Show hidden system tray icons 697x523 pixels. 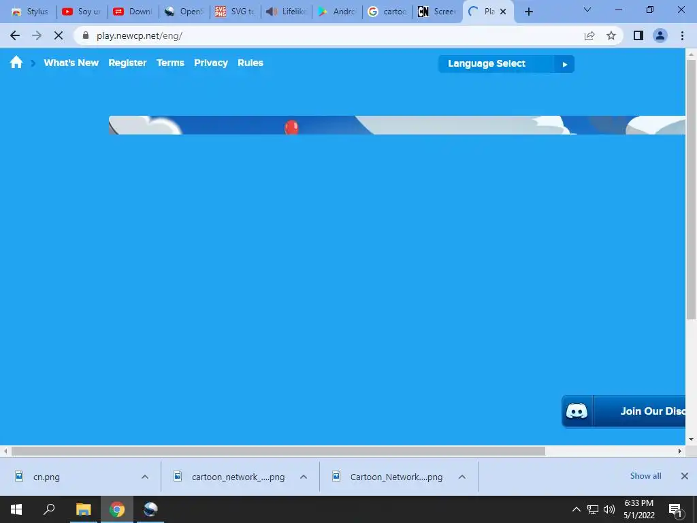click(x=576, y=509)
